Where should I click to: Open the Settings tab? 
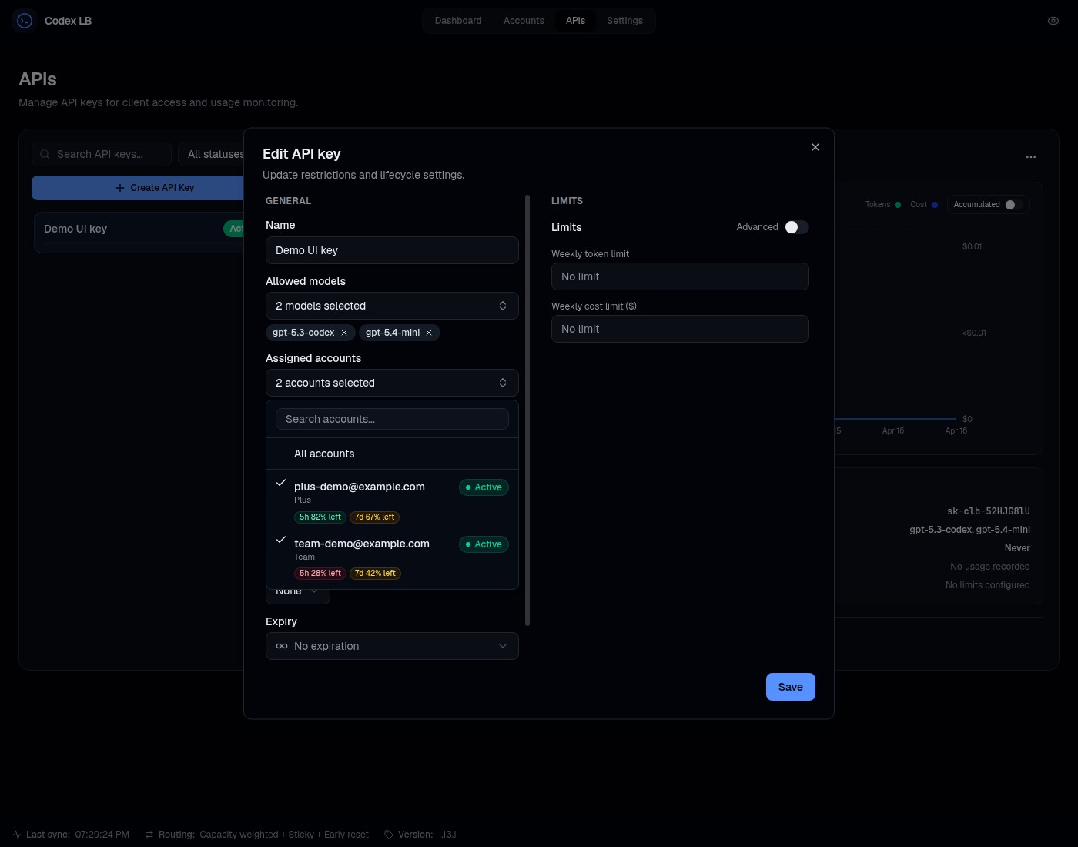coord(624,21)
